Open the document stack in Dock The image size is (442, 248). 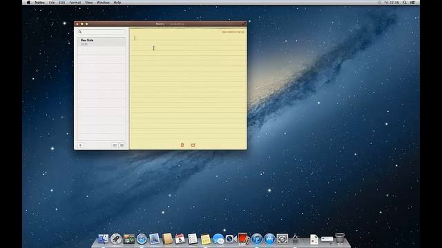[314, 239]
